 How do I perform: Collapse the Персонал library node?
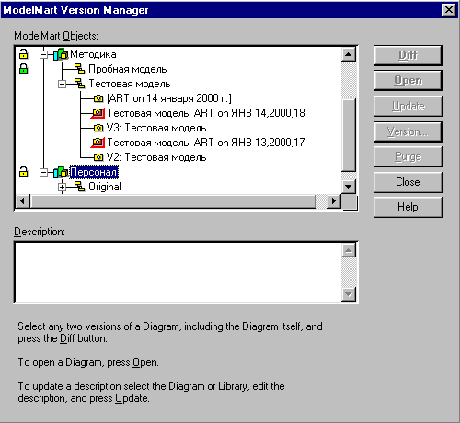click(x=44, y=172)
